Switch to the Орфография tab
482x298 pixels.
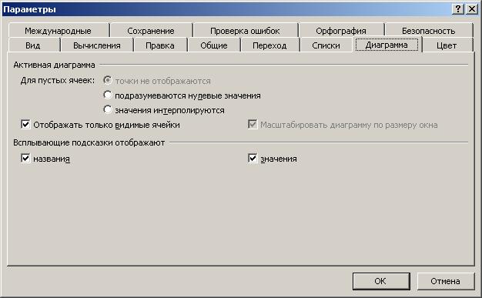341,31
